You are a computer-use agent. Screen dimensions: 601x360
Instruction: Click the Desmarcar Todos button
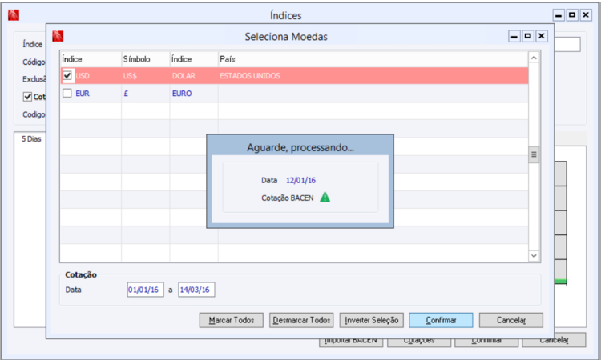point(301,320)
